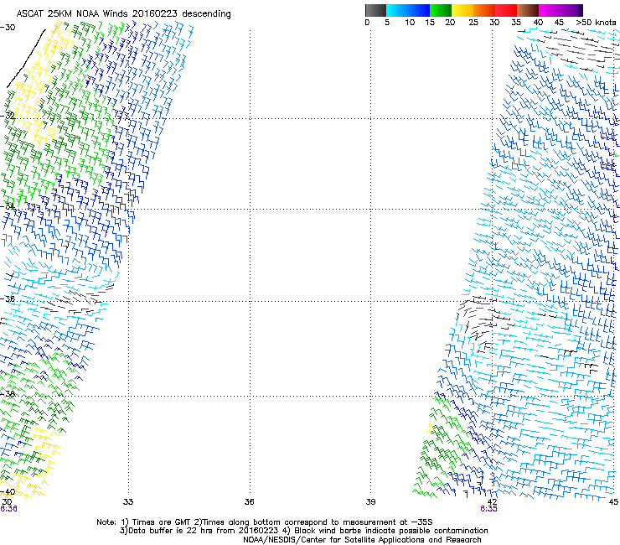Click the longitude label '36'
The height and width of the screenshot is (545, 620).
(249, 502)
